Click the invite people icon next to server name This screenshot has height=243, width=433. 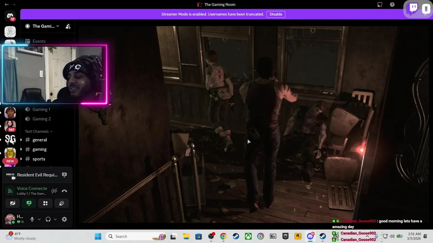[68, 26]
